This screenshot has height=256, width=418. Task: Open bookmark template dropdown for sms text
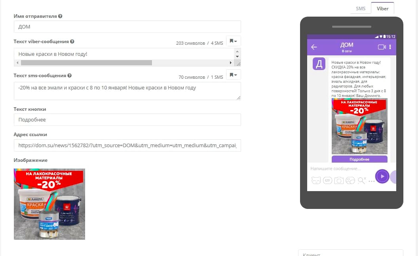(x=233, y=75)
